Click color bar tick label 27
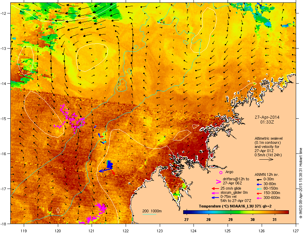Screen dimensions: 303x234 click(x=186, y=220)
